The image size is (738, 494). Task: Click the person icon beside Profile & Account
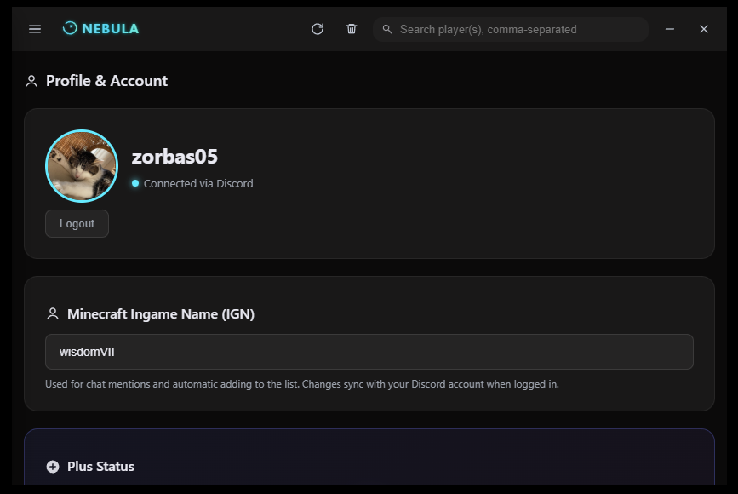click(31, 80)
